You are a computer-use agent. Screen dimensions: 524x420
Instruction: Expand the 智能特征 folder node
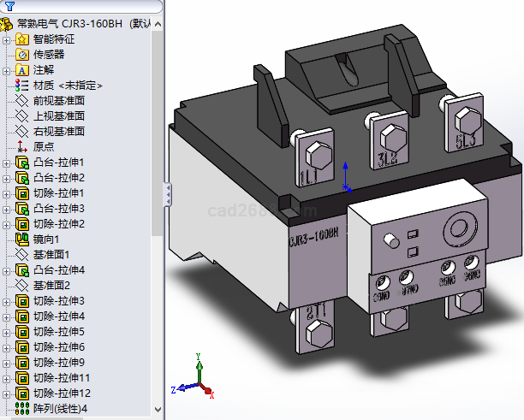click(7, 39)
